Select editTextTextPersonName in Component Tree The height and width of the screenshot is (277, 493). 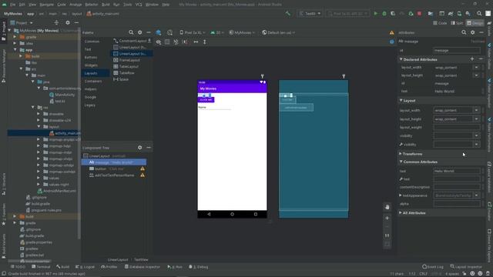coord(114,175)
